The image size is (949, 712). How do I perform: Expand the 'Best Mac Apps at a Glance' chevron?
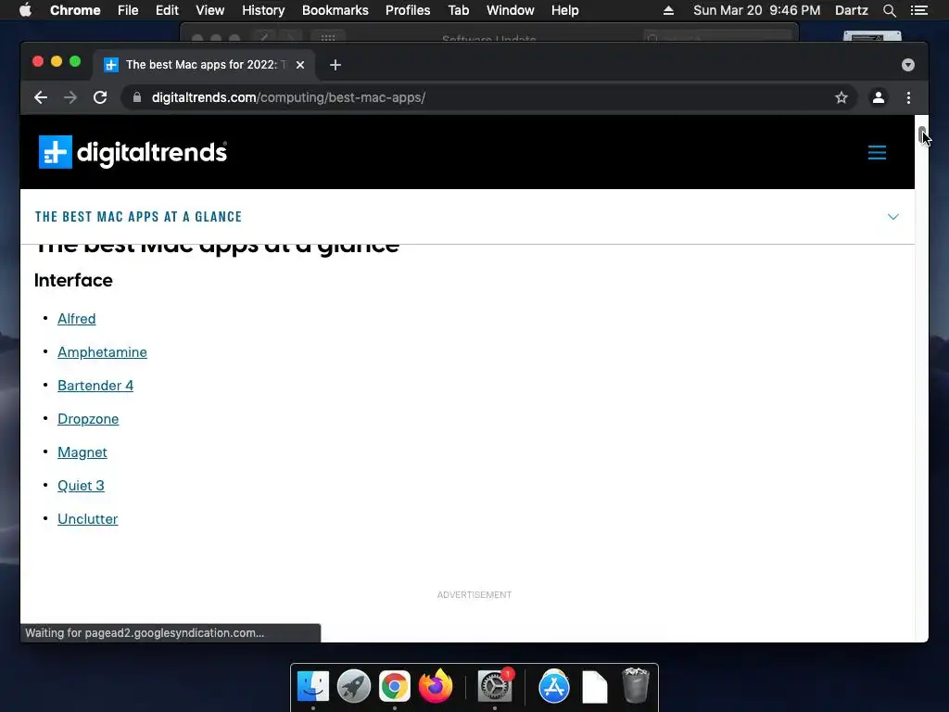tap(893, 217)
